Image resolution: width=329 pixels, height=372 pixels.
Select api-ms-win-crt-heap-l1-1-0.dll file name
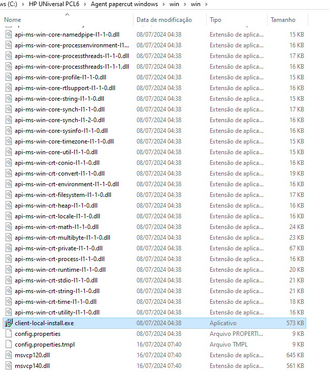56,206
